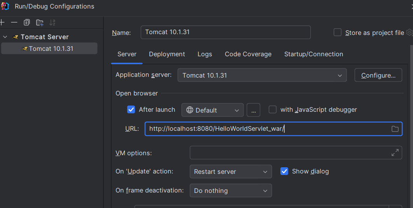Uncheck the Show dialog checkbox
This screenshot has height=208, width=413.
pyautogui.click(x=284, y=171)
